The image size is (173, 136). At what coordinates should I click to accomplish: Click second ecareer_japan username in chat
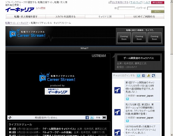[145, 118]
